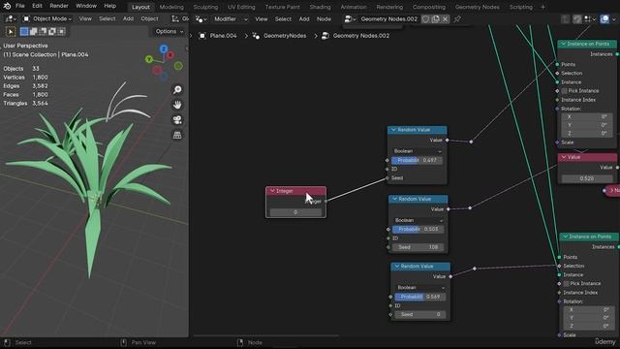The image size is (620, 349).
Task: Collapse the Integer node
Action: (272, 191)
